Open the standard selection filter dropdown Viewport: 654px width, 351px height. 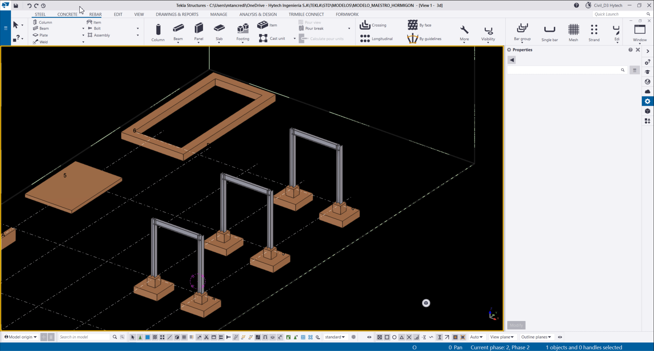(x=335, y=337)
